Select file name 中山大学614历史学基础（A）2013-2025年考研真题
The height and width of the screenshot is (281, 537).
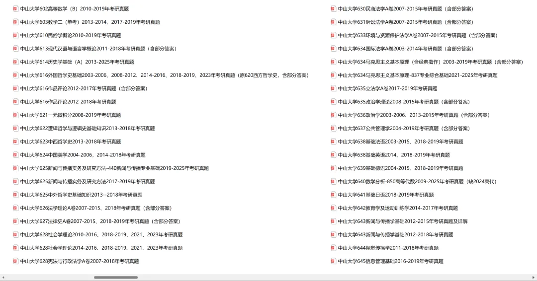coord(77,62)
